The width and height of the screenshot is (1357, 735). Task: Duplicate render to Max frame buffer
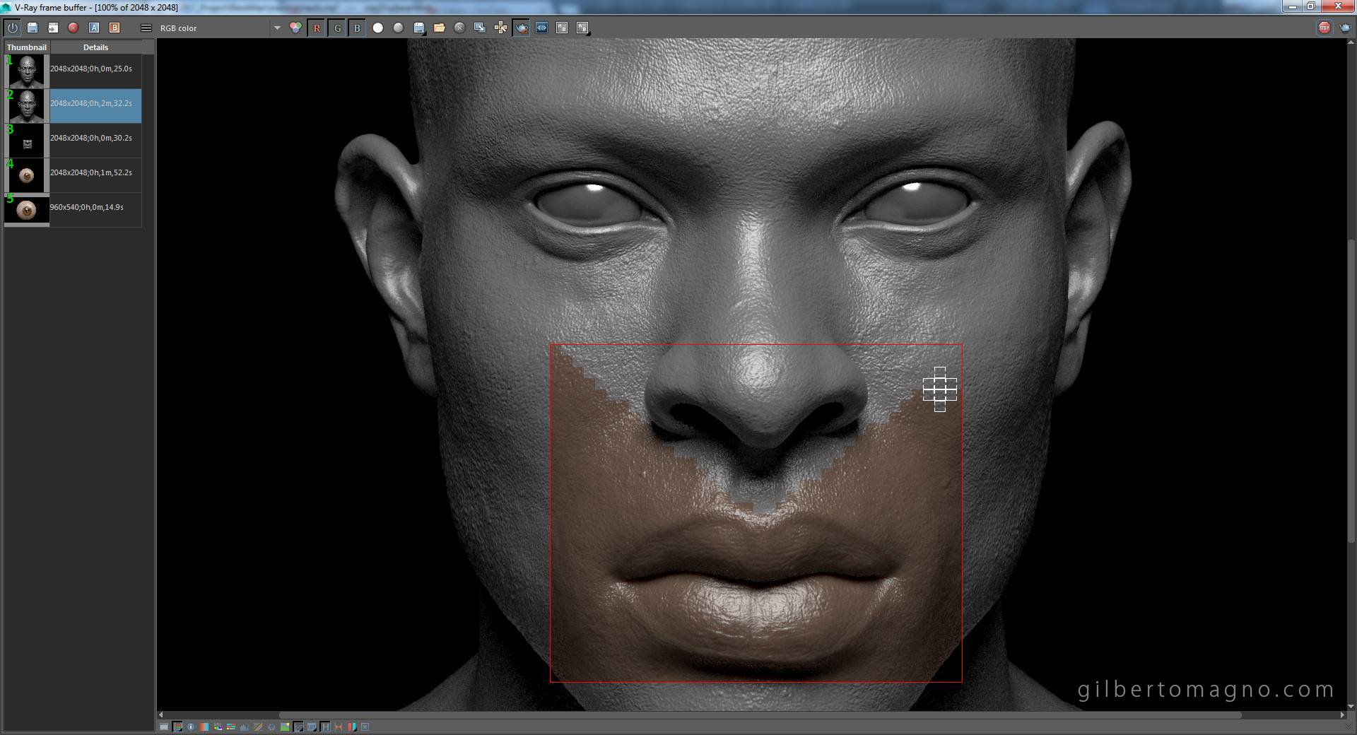click(x=480, y=28)
